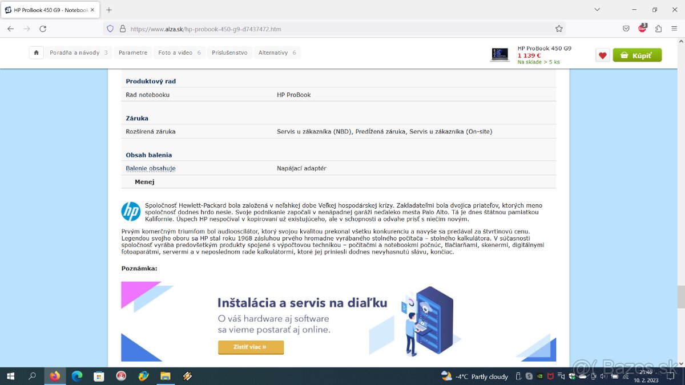
Task: Open the list all tabs dropdown
Action: coord(597,10)
